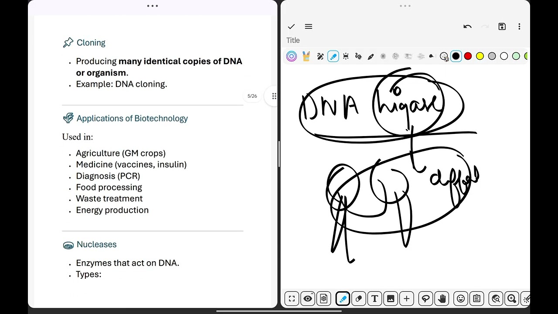Select the white color swatch
558x314 pixels.
tap(504, 56)
